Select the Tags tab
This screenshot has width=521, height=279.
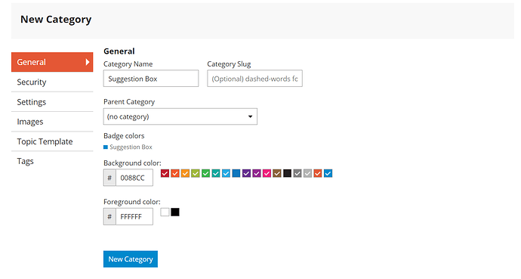(x=52, y=161)
